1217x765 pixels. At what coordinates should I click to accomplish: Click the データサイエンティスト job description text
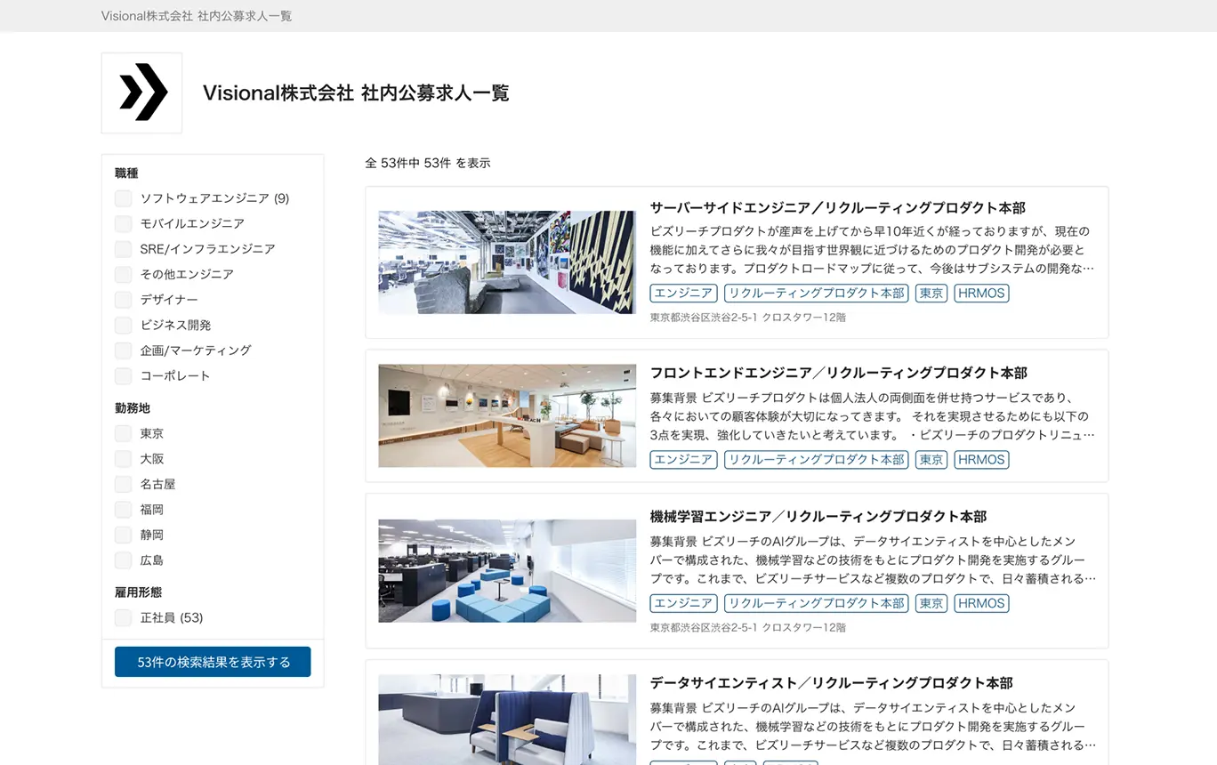[x=872, y=727]
